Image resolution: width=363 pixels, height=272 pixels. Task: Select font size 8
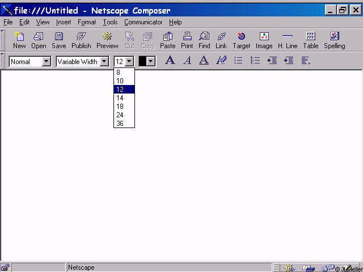click(124, 73)
